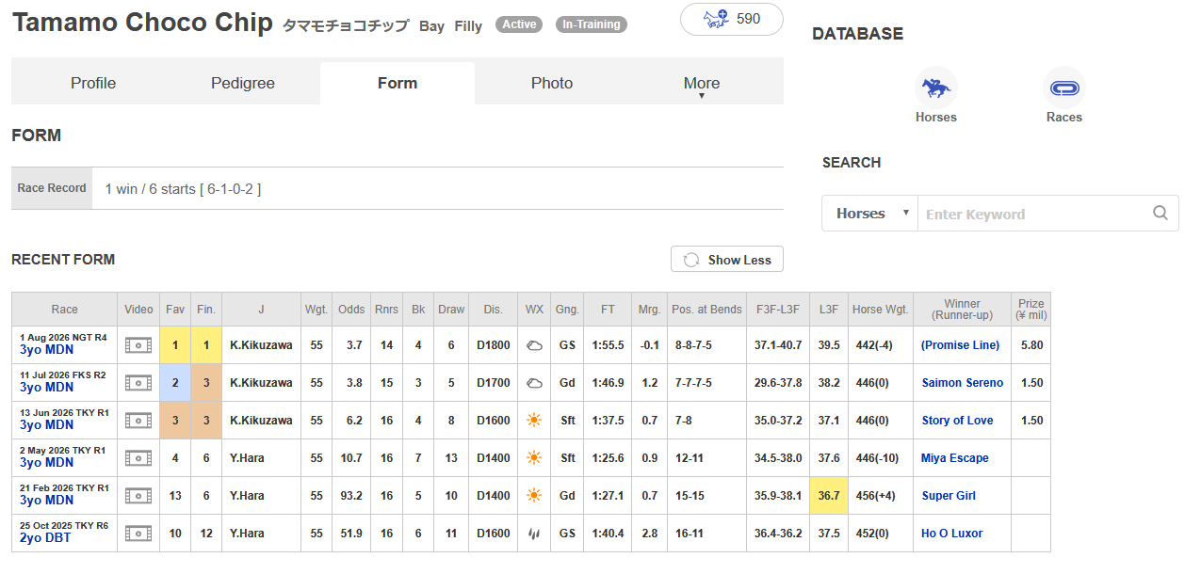Open winner Story of Love link
This screenshot has height=574, width=1201.
(957, 421)
